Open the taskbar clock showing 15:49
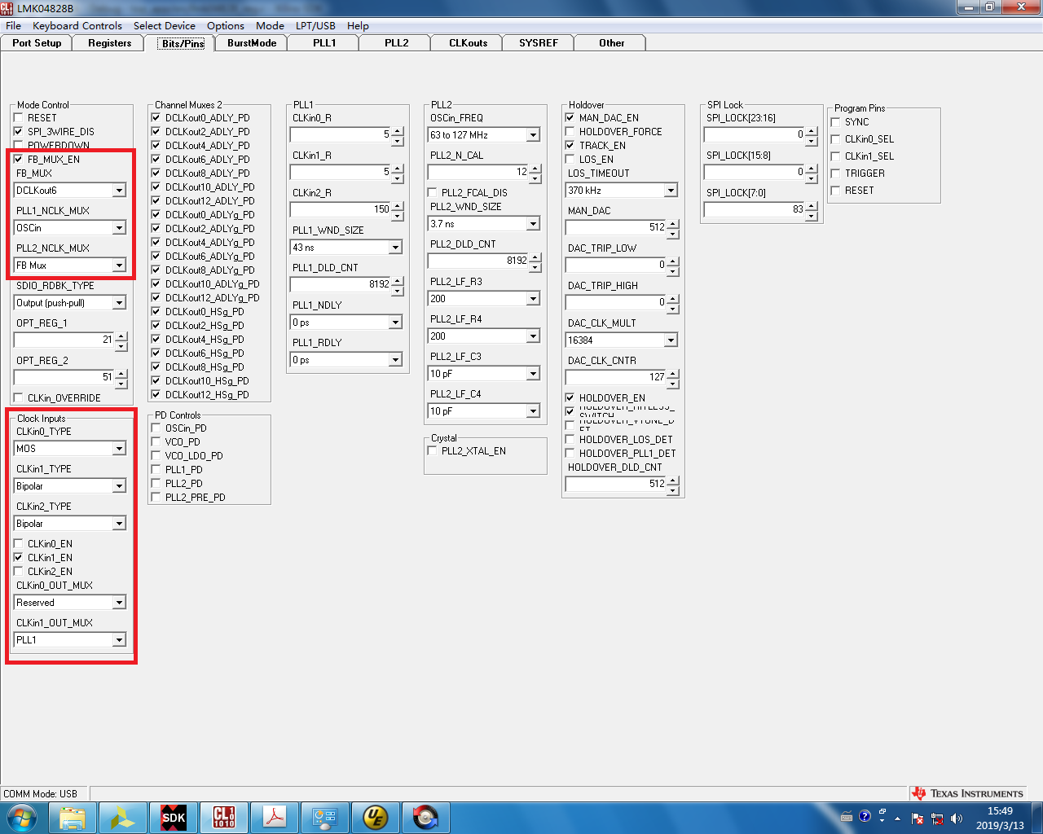The width and height of the screenshot is (1043, 834). [1000, 818]
